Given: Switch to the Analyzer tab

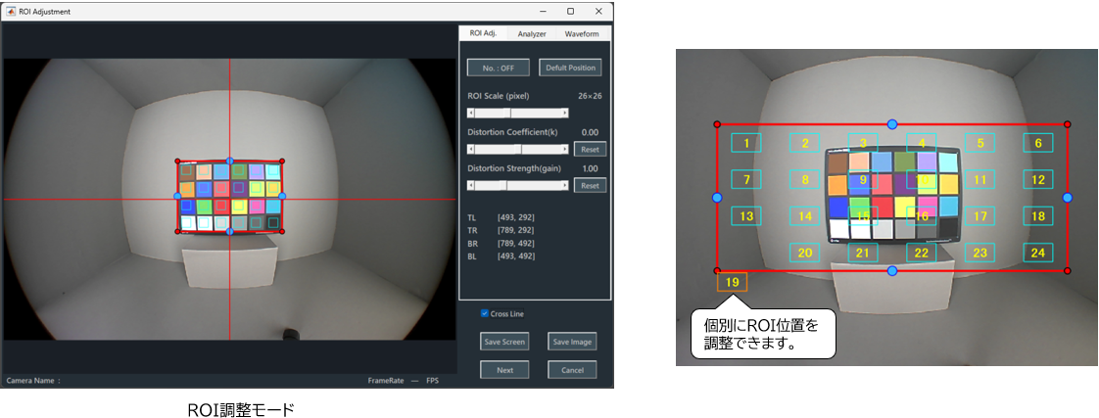Looking at the screenshot, I should coord(532,33).
